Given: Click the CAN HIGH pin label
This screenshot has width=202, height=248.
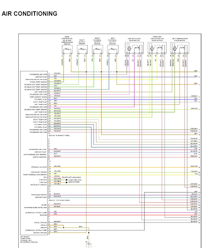Looking at the screenshot, I should (x=43, y=180).
